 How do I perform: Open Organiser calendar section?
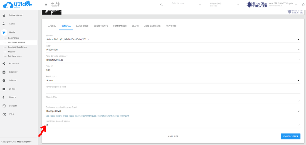pyautogui.click(x=4, y=72)
